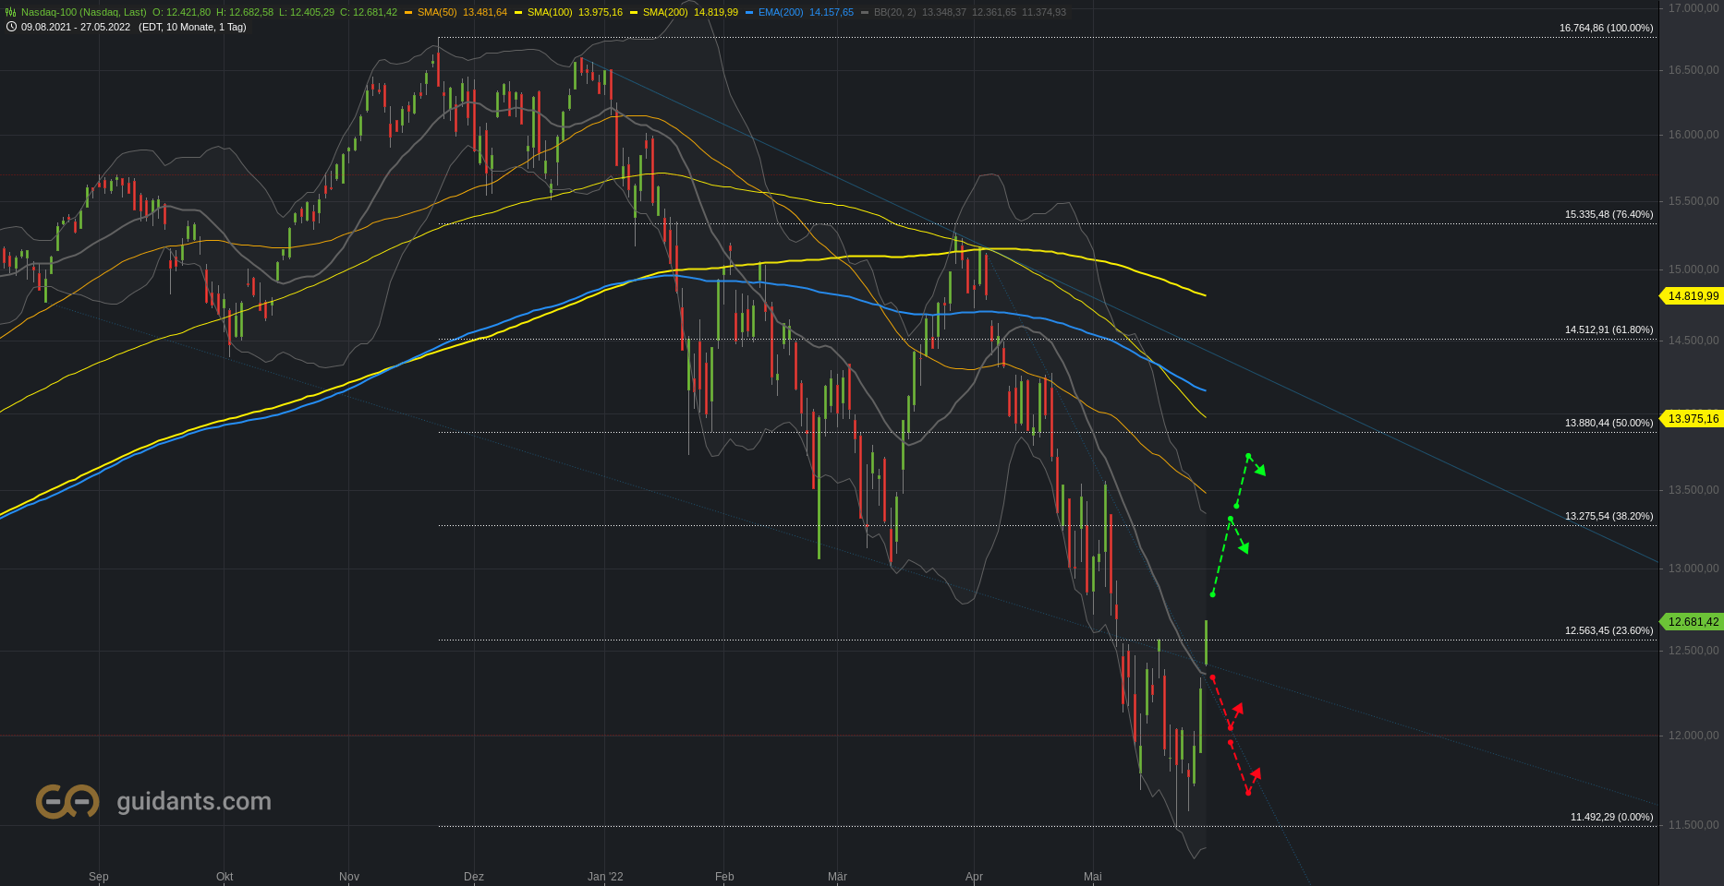This screenshot has height=886, width=1724.
Task: Click the Nov label on the time axis
Action: coord(349,877)
